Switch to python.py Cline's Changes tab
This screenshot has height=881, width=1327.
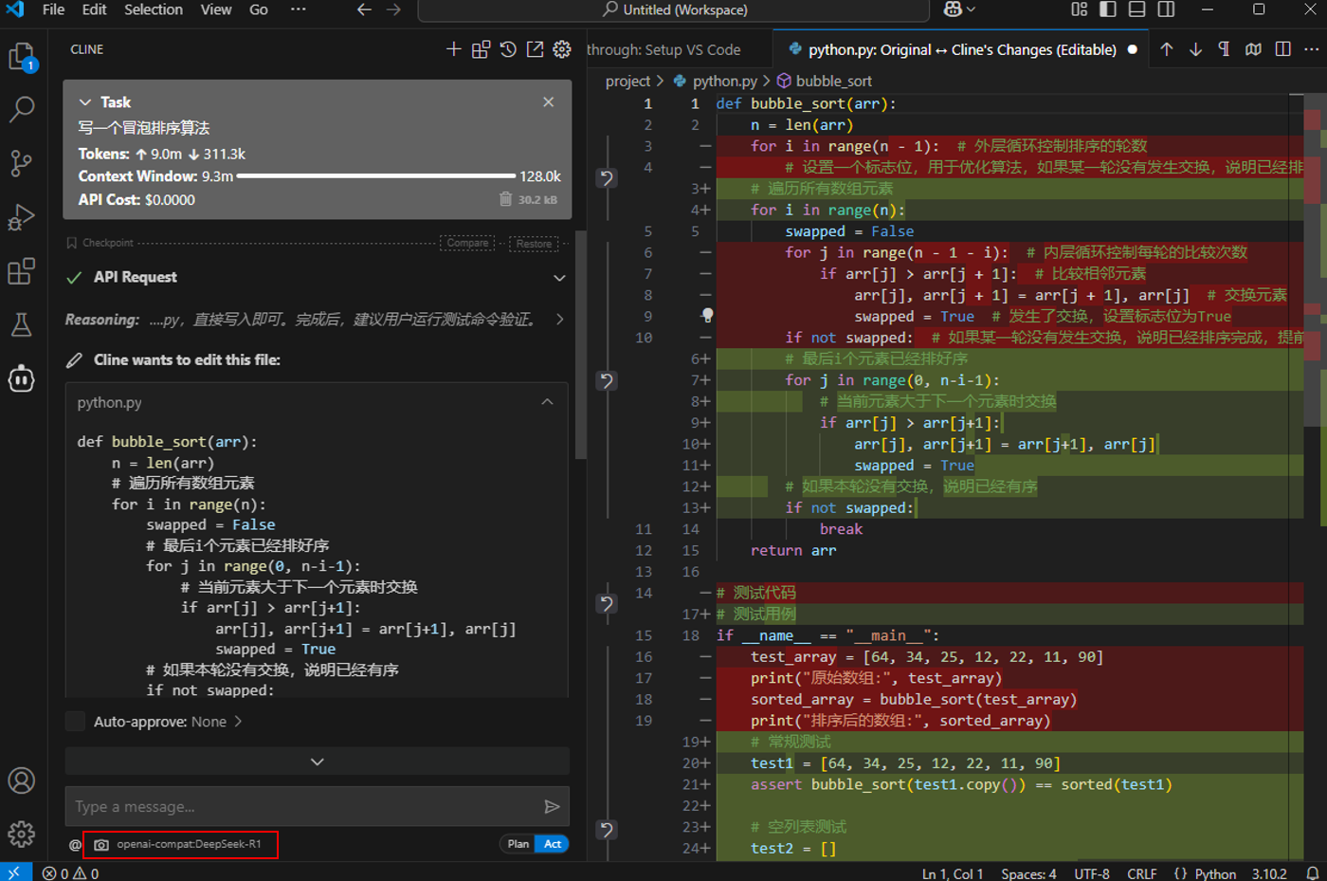[x=961, y=49]
